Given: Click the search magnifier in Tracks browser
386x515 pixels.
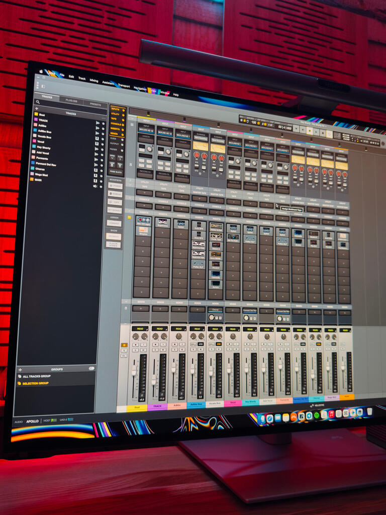Looking at the screenshot, I should (38, 102).
